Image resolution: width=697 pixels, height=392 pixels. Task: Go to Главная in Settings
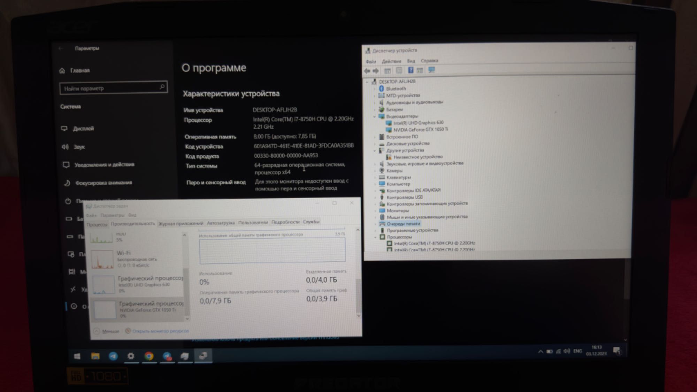tap(75, 70)
